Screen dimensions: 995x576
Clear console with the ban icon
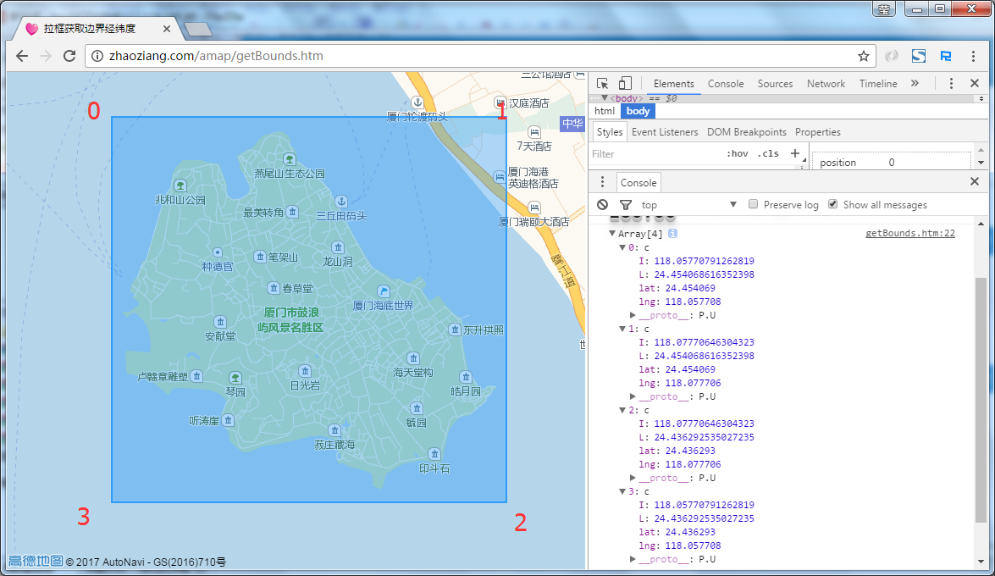(x=602, y=205)
